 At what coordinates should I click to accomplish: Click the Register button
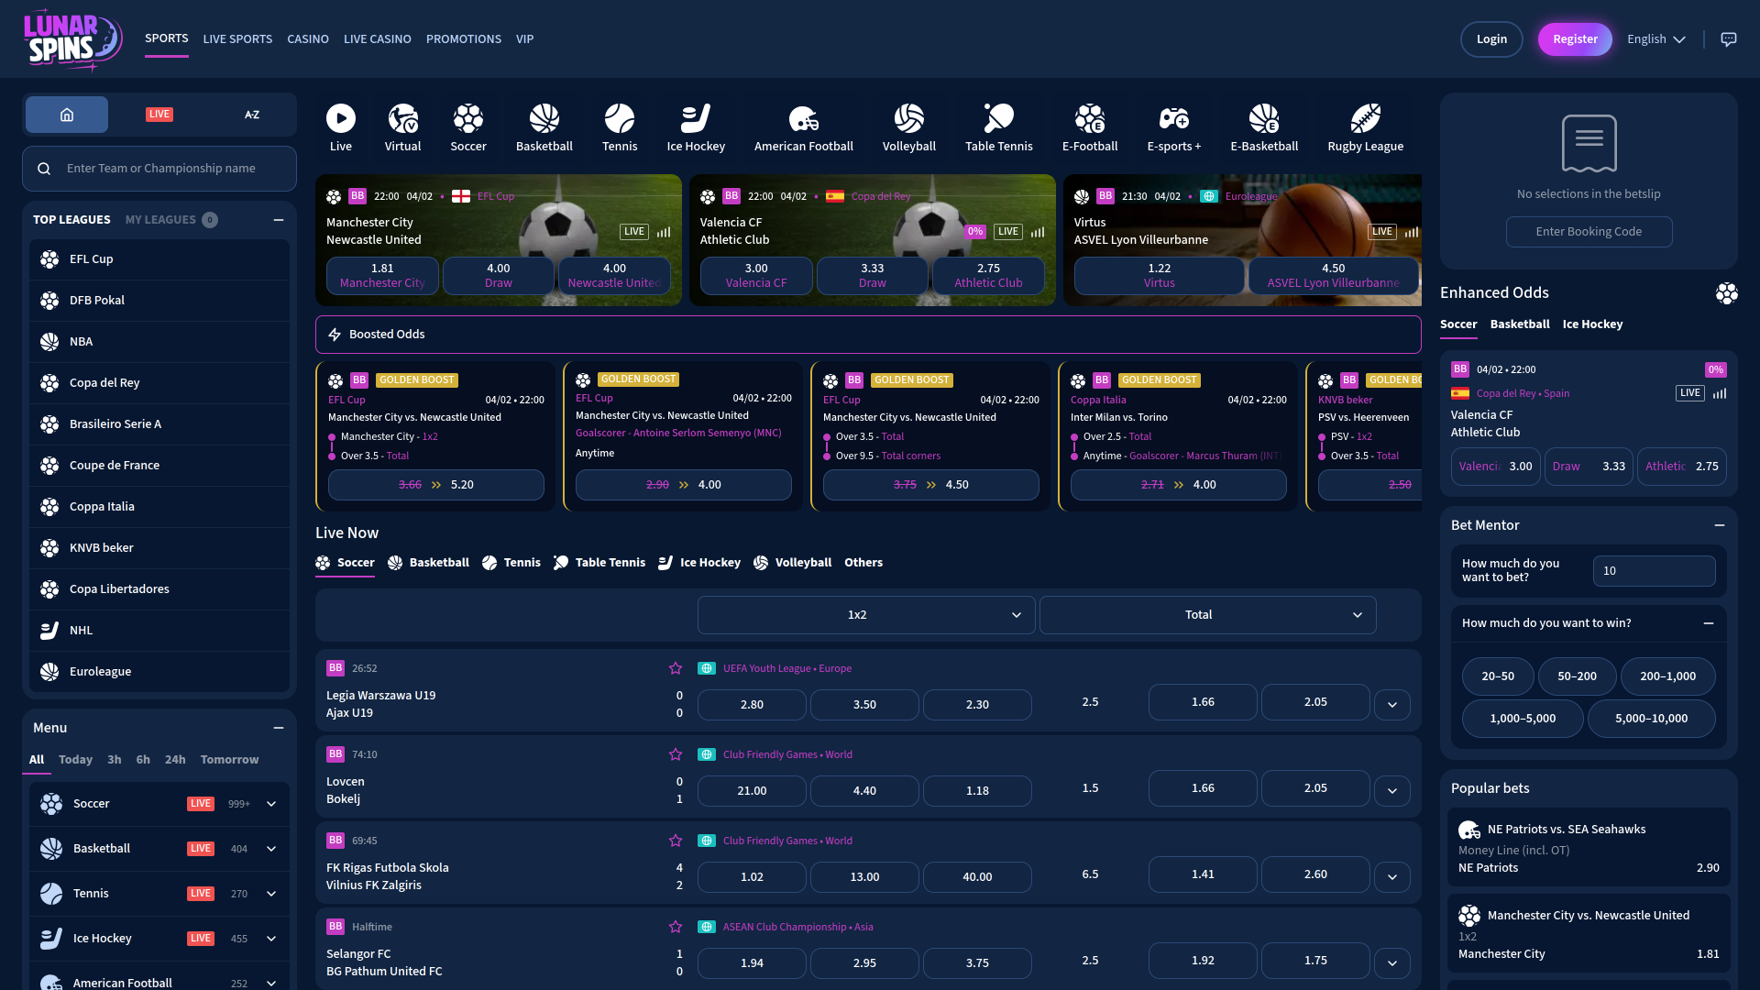coord(1575,38)
